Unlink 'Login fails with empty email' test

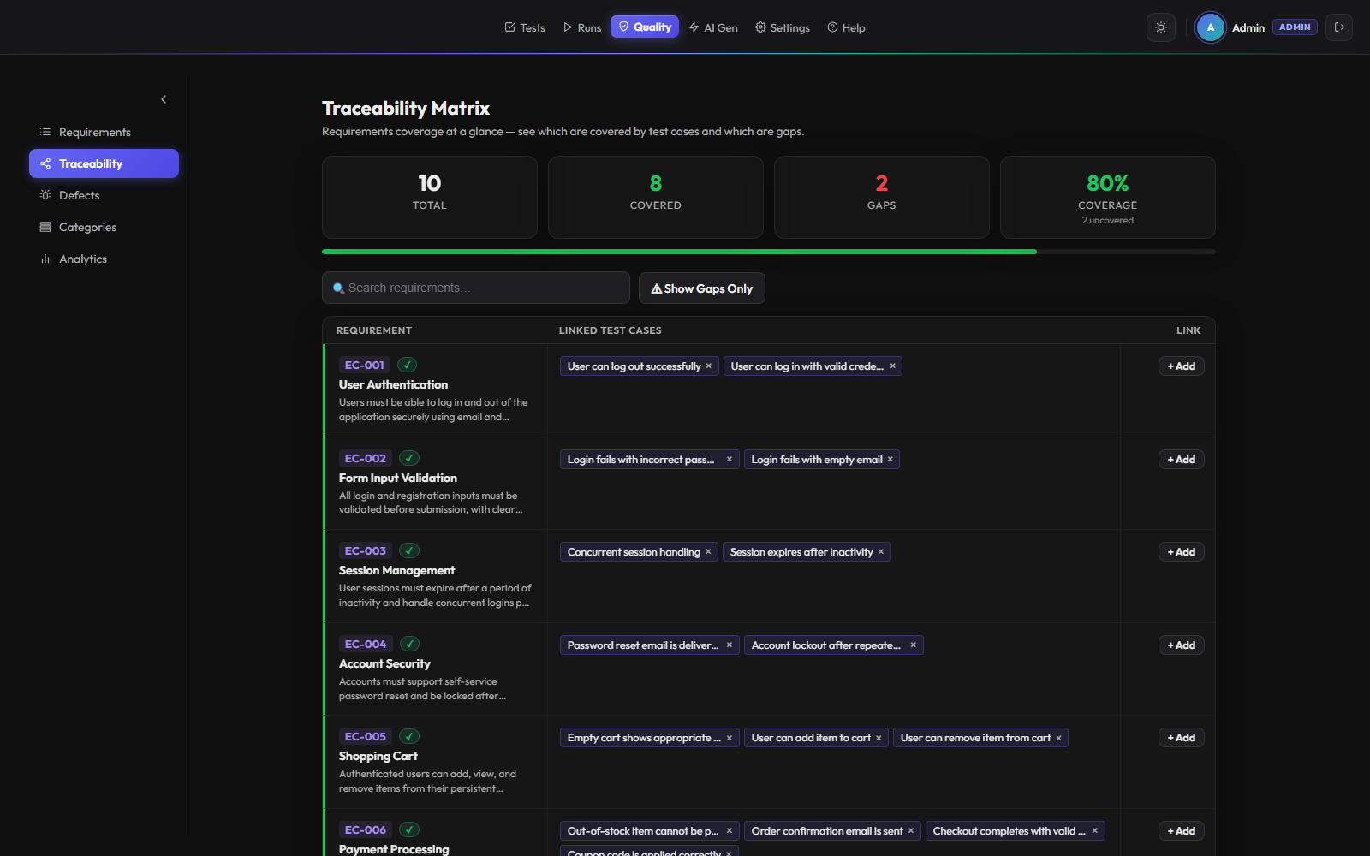click(x=890, y=460)
